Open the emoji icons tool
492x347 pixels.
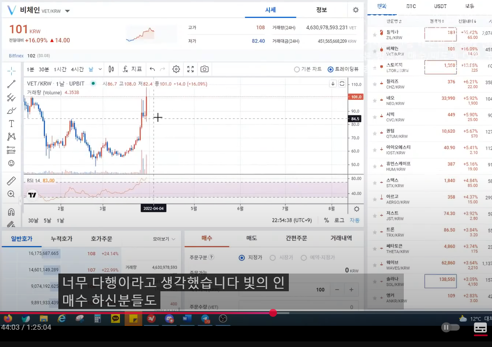coord(11,163)
